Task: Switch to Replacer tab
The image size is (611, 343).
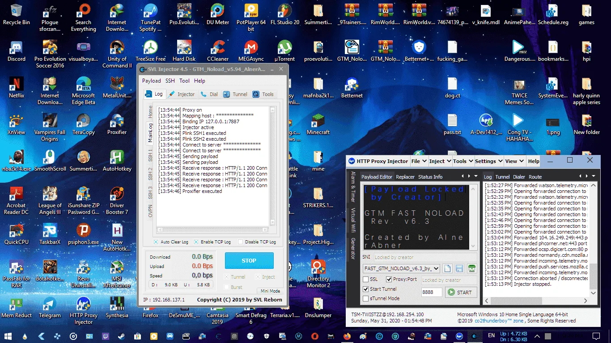Action: click(x=405, y=177)
